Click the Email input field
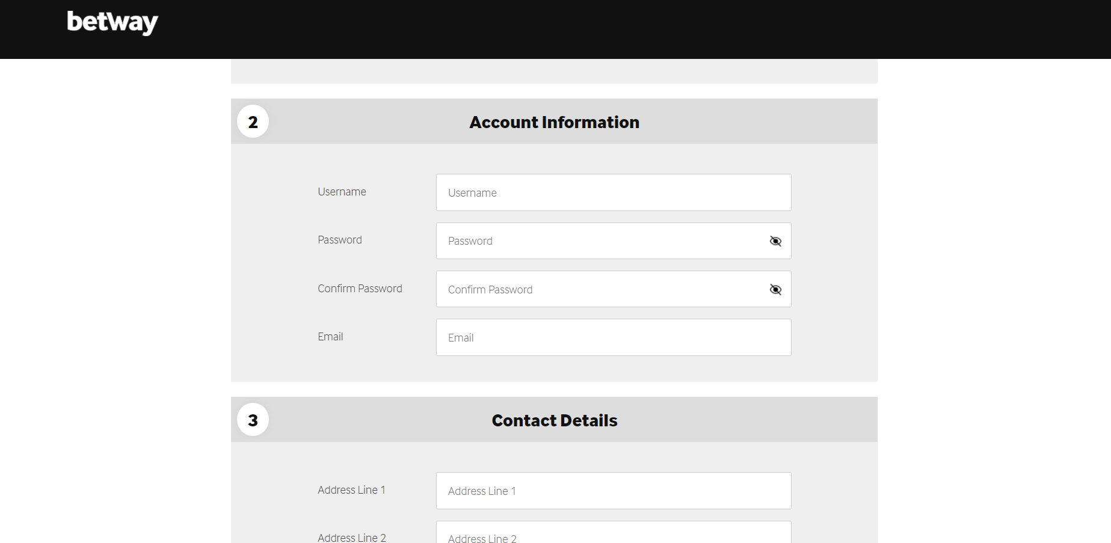This screenshot has width=1111, height=543. click(x=613, y=337)
